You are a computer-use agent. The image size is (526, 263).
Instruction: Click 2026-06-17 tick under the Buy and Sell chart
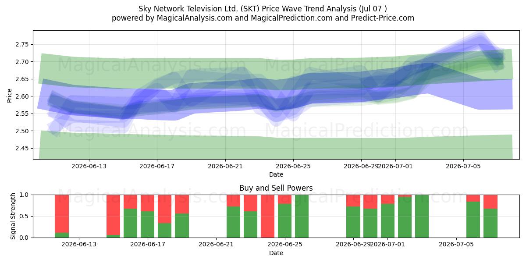(x=148, y=245)
